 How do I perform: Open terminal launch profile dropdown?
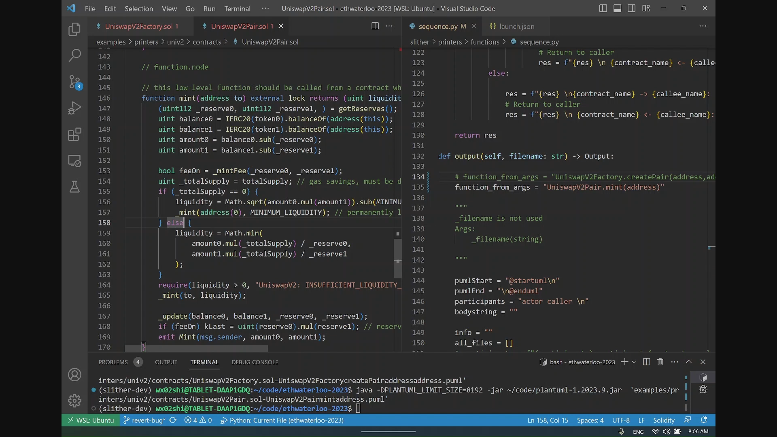[x=634, y=362]
